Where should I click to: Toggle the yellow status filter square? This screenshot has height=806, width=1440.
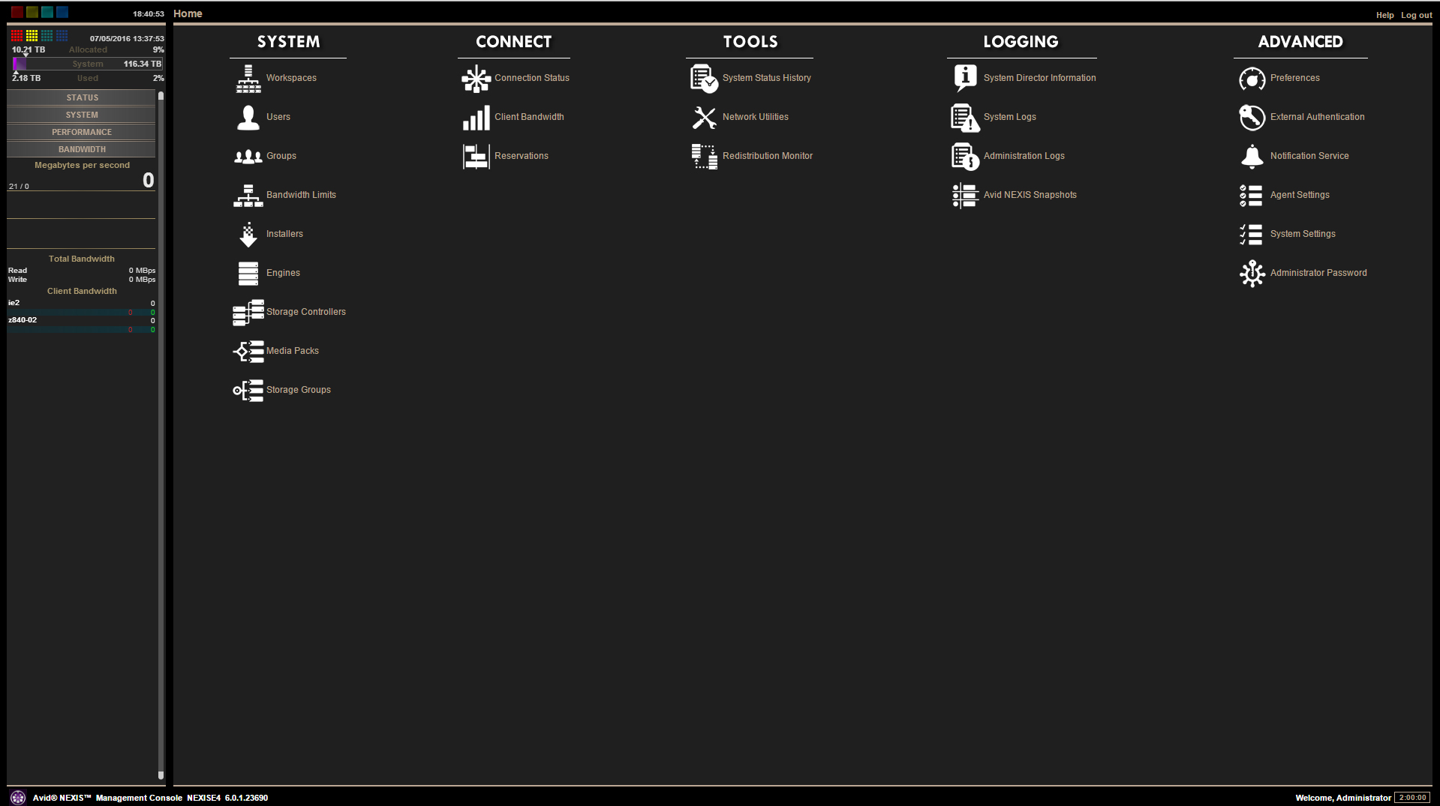click(x=32, y=12)
